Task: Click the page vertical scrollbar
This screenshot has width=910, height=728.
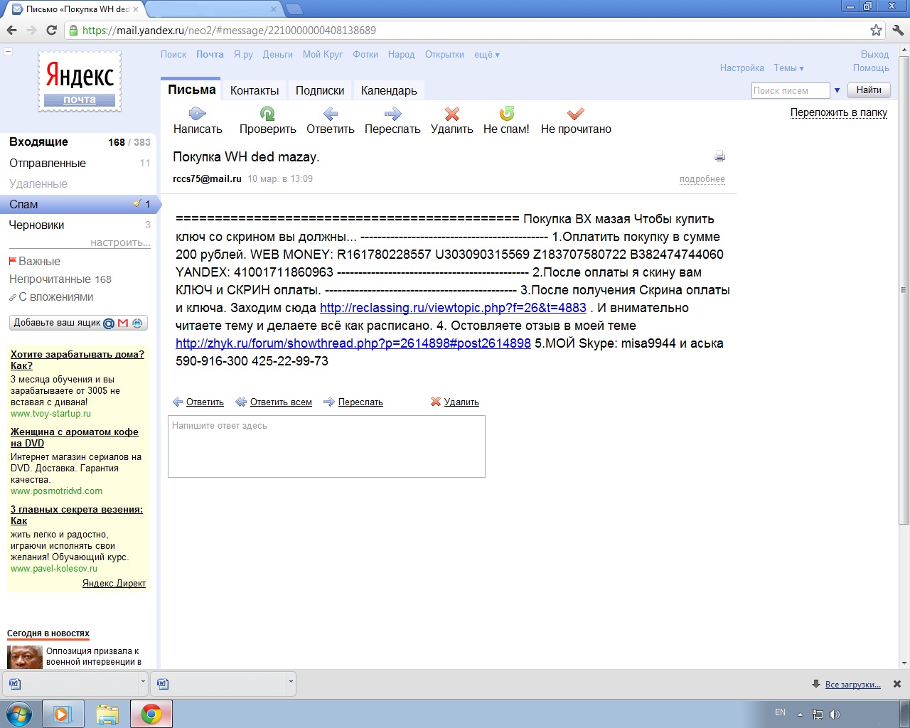Action: click(x=904, y=284)
